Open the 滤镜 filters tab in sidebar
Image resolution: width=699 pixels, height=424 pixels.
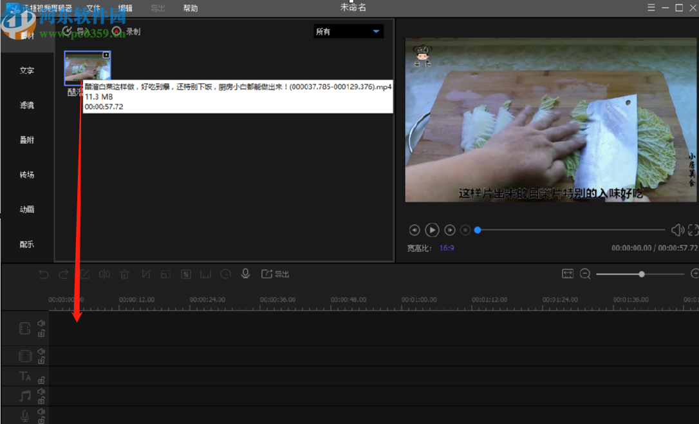(27, 105)
